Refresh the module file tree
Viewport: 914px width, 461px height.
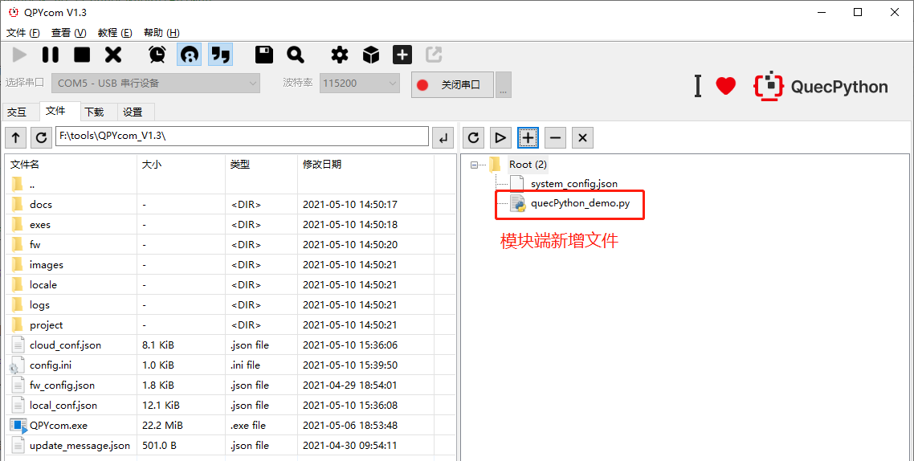coord(473,137)
